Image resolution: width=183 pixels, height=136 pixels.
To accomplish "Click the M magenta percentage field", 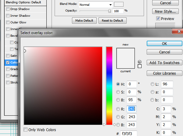I will click(166, 117).
